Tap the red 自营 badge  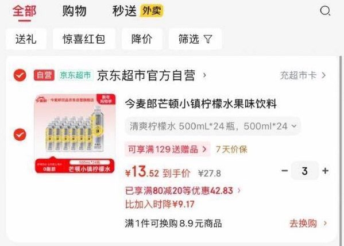point(44,75)
